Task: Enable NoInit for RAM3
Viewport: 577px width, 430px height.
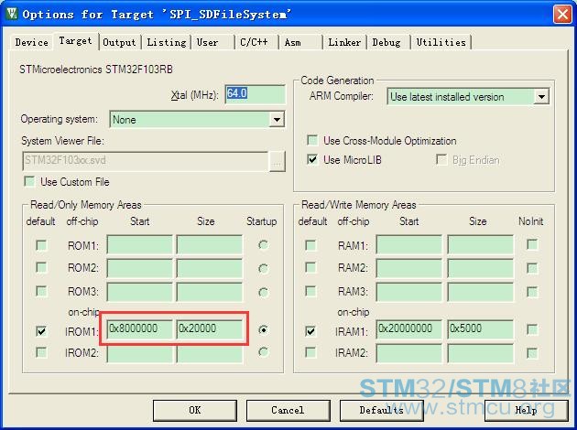Action: click(532, 292)
